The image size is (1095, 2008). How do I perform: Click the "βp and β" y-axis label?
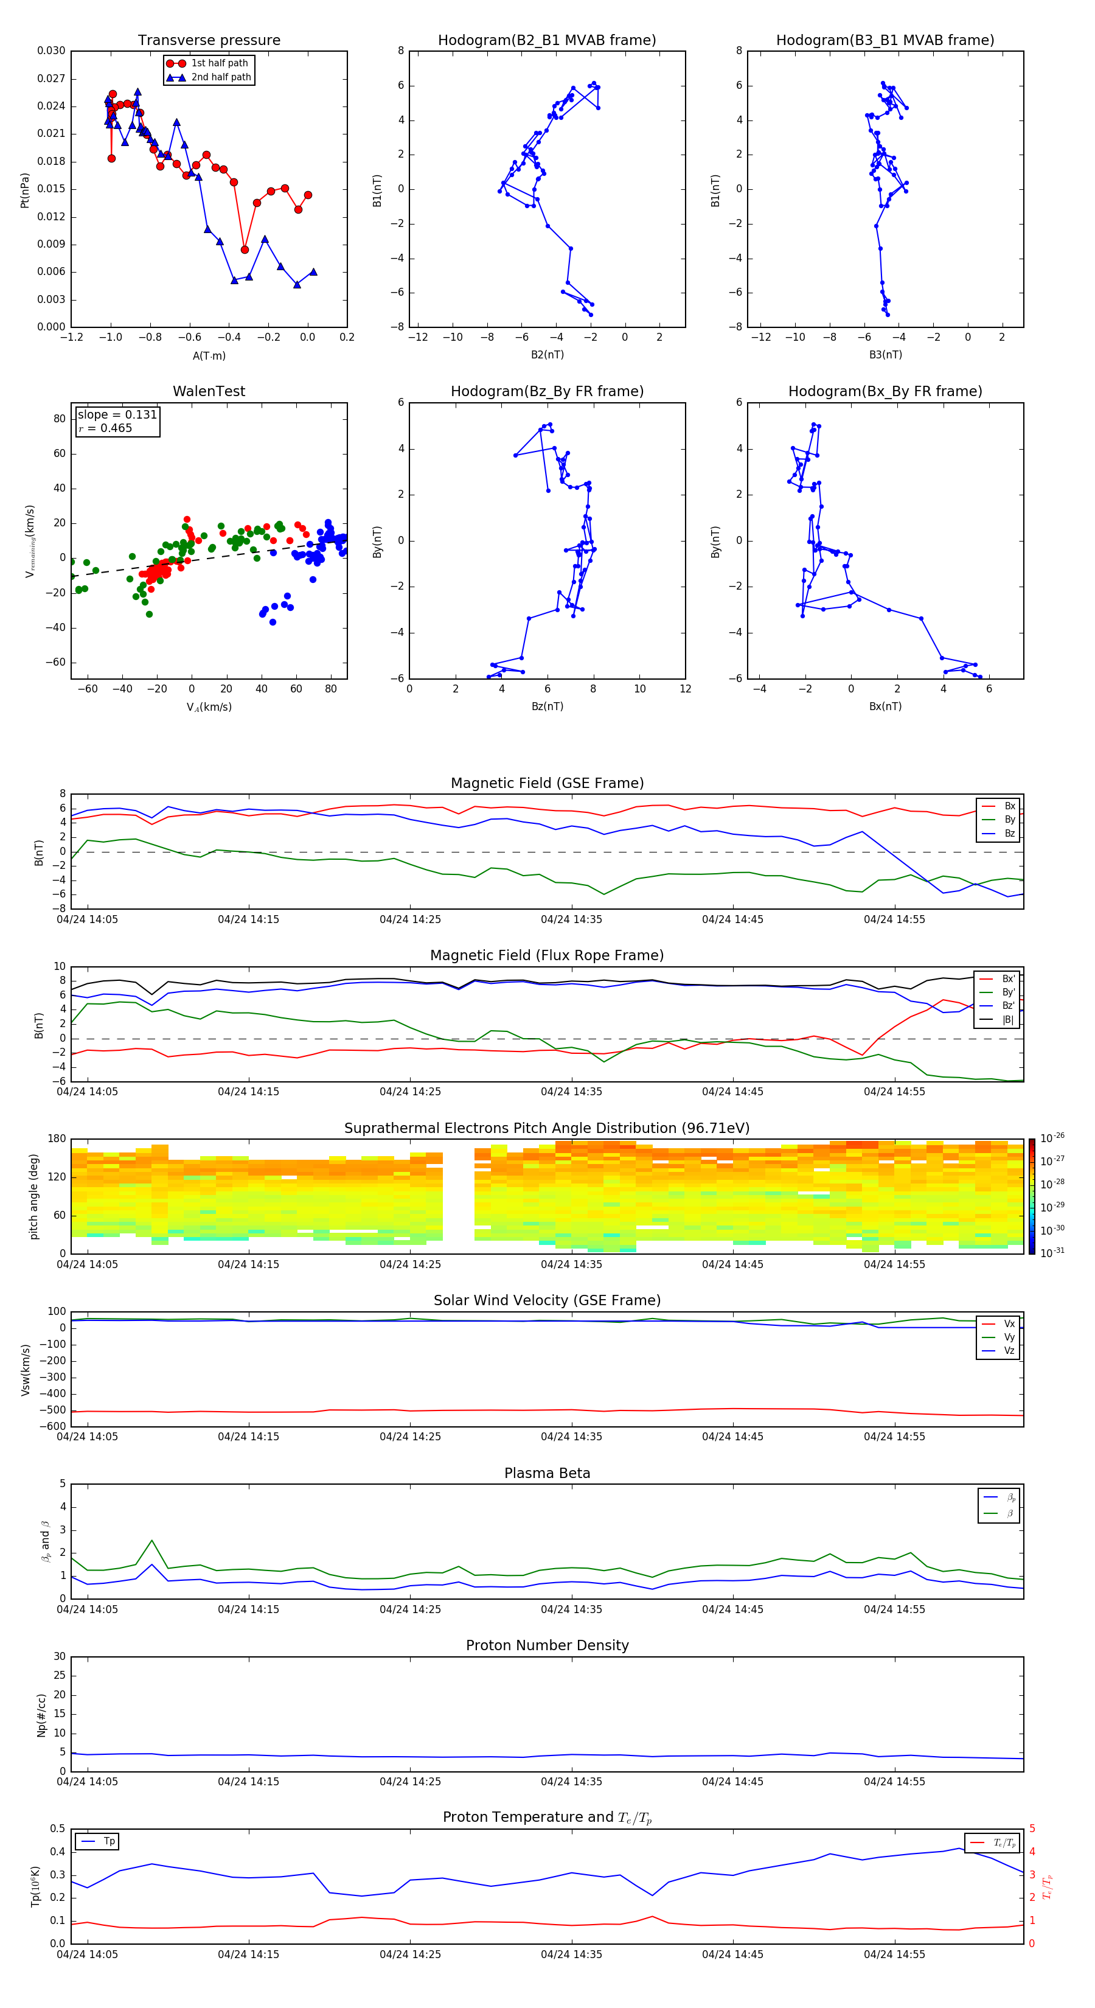click(45, 1541)
